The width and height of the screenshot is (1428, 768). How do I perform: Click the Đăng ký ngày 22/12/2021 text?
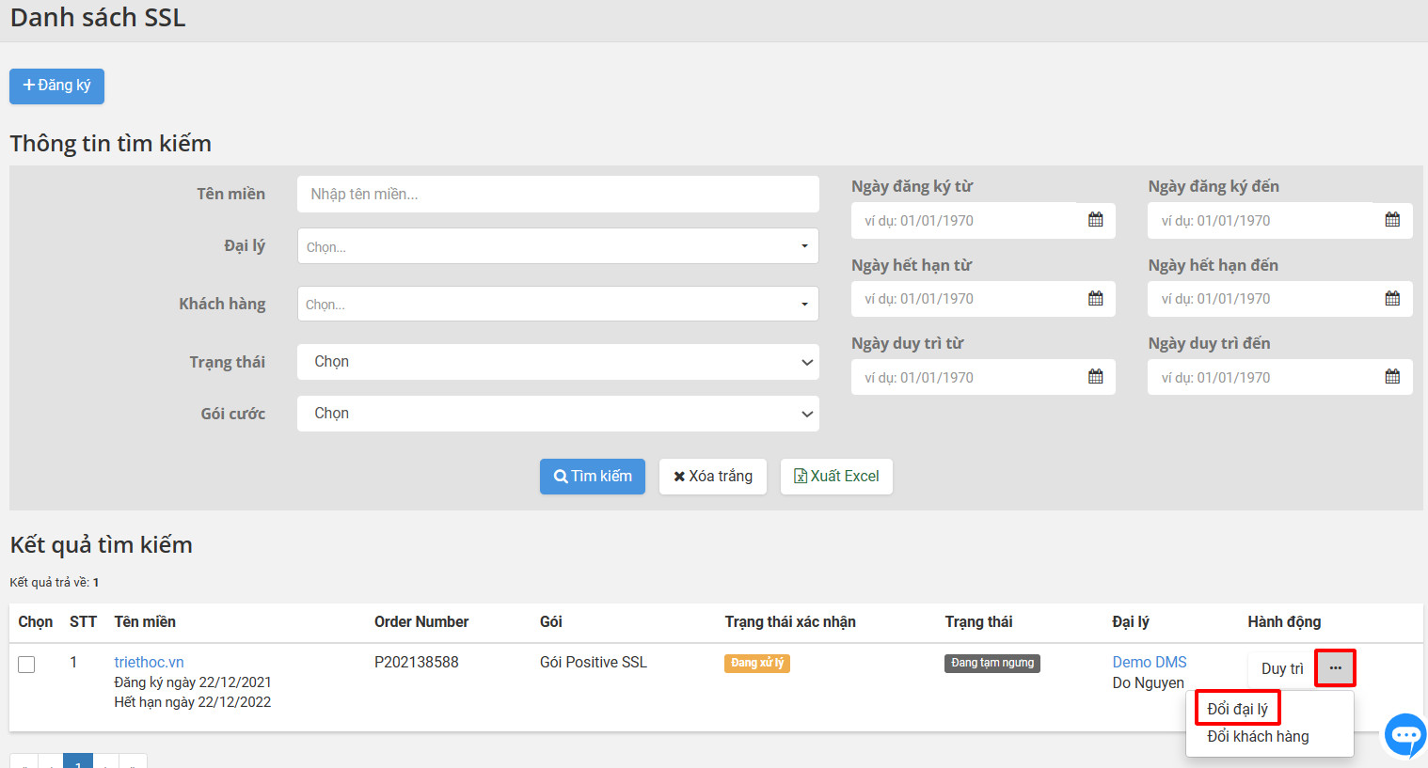click(x=193, y=682)
